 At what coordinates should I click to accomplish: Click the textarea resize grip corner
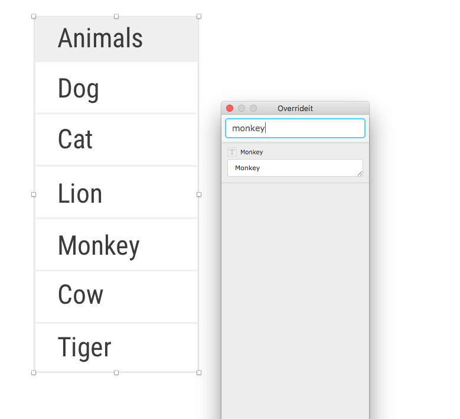click(360, 174)
